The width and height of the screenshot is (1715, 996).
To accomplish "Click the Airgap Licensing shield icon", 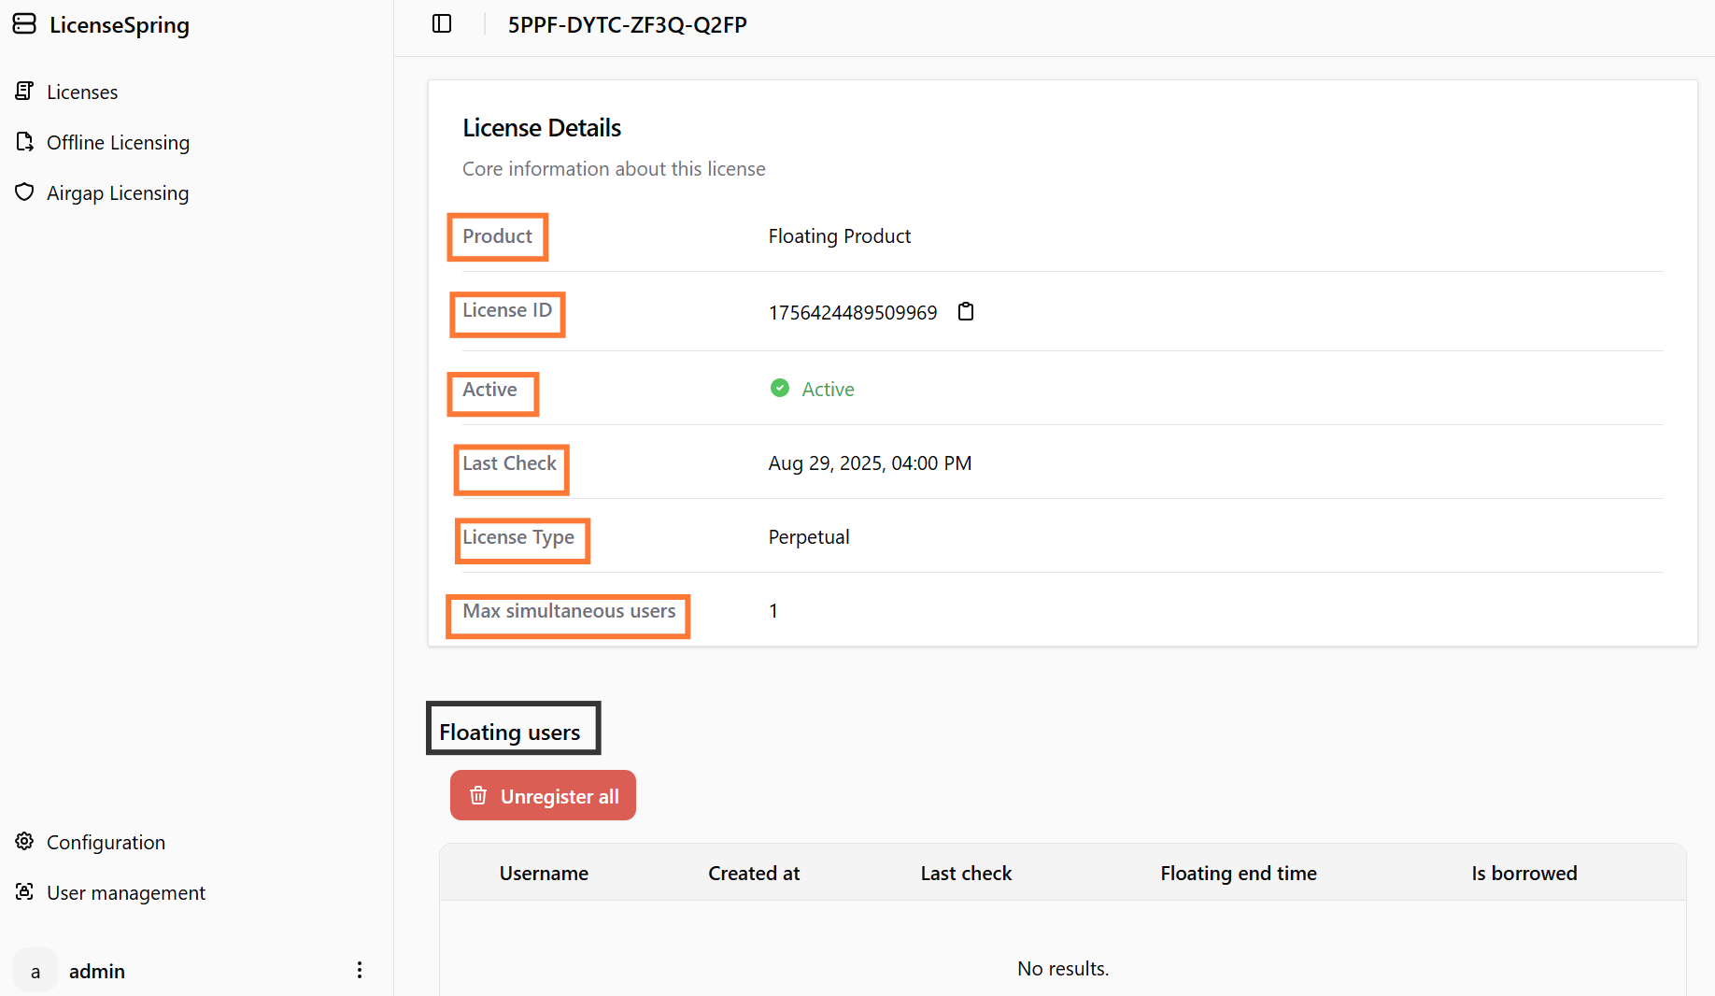I will (24, 192).
